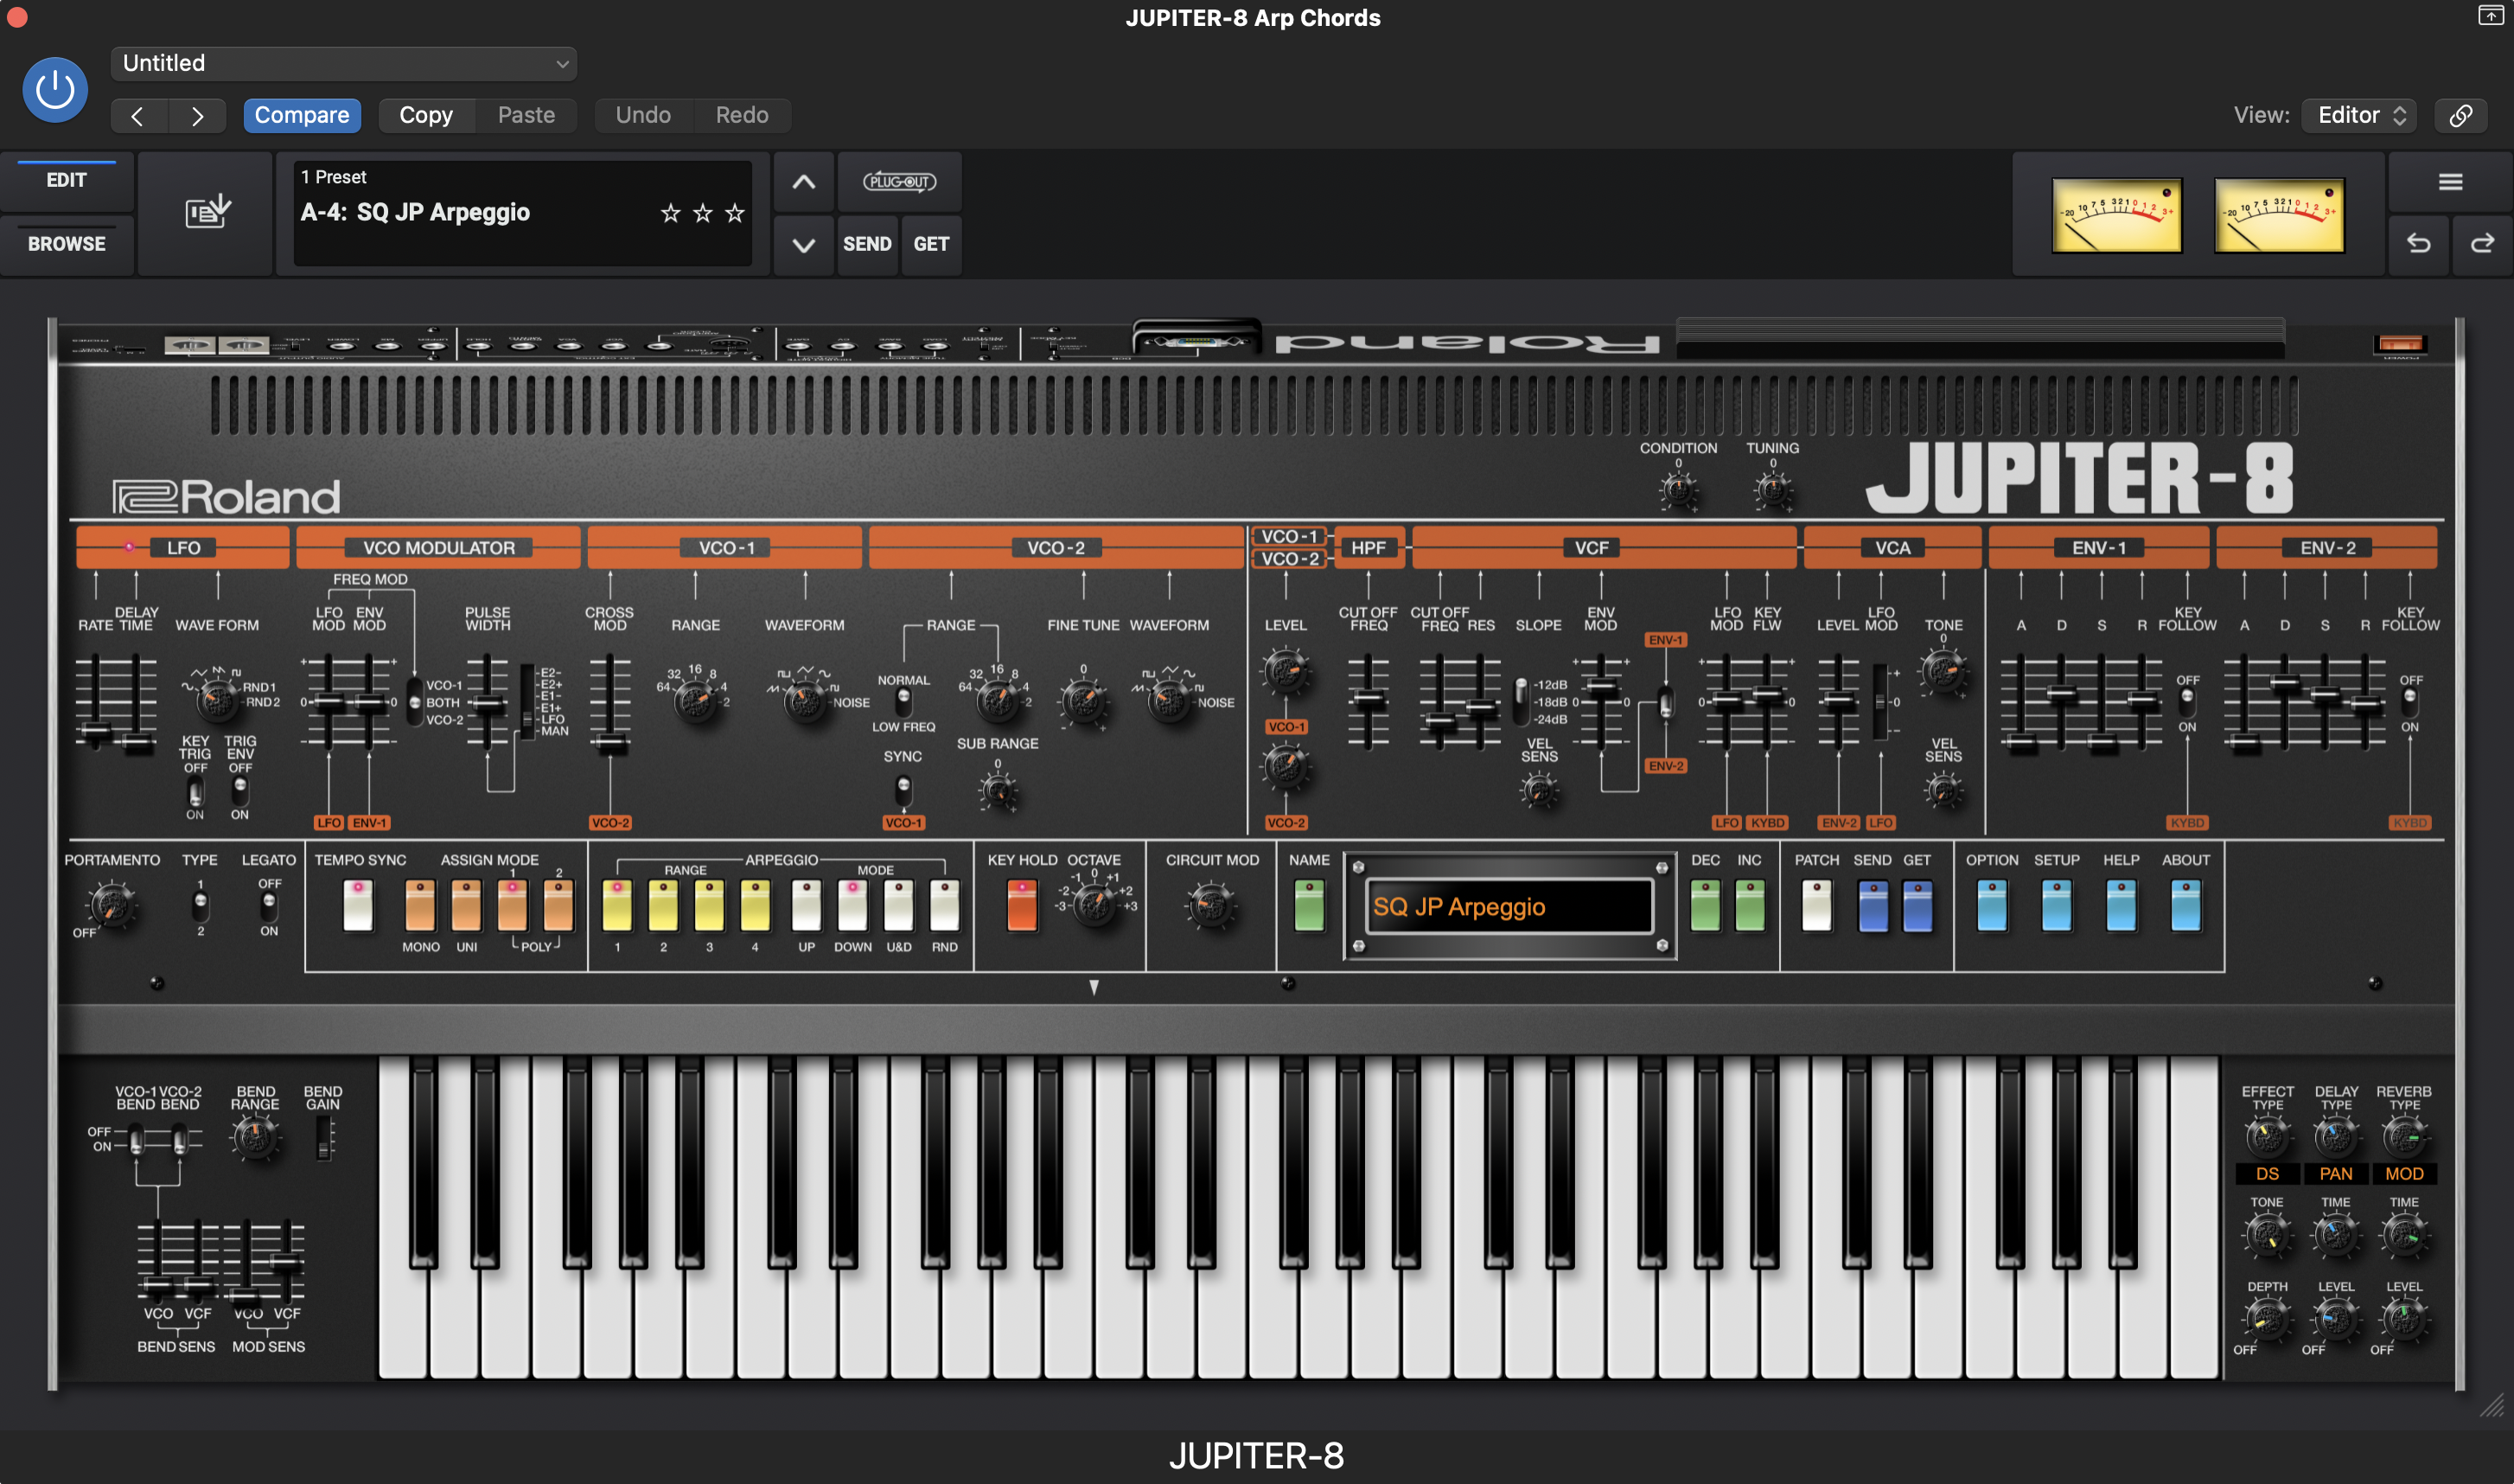
Task: Click the VCO-2 FINE TUNE knob
Action: pos(1083,701)
